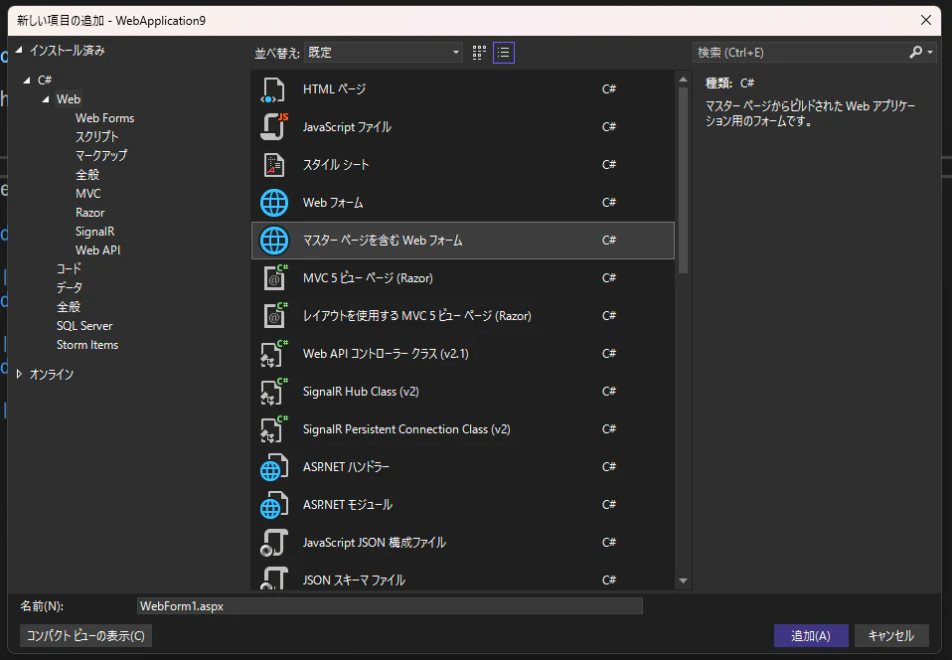Click the MVC 5 ビュー ページ (Razor) icon
The width and height of the screenshot is (952, 660).
click(274, 278)
